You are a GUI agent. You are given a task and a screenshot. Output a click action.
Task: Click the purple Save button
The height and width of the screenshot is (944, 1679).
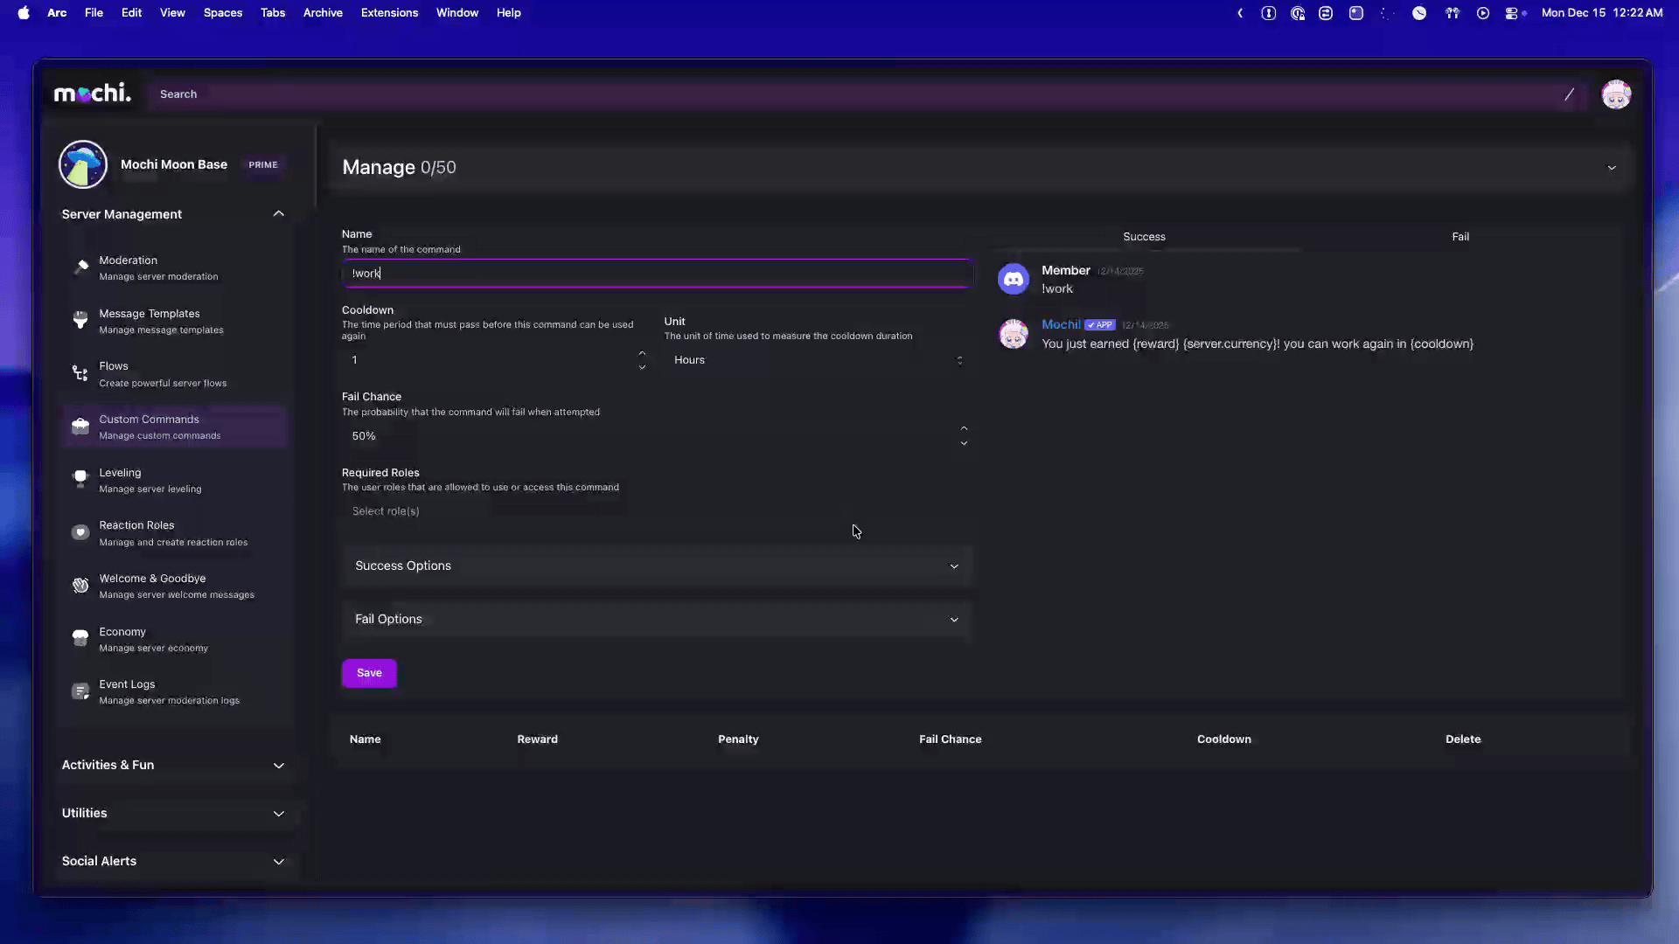pos(369,673)
